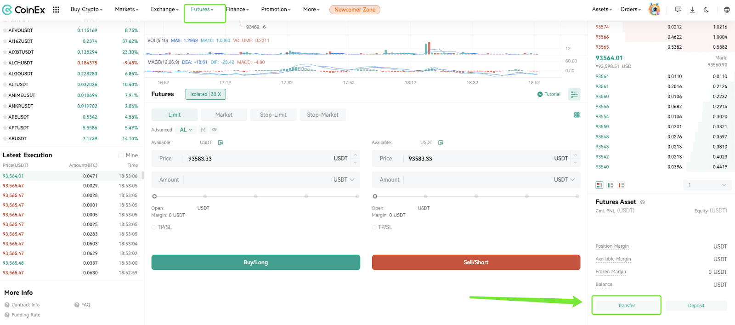735x325 pixels.
Task: Click the green Buy/Long button
Action: point(256,262)
